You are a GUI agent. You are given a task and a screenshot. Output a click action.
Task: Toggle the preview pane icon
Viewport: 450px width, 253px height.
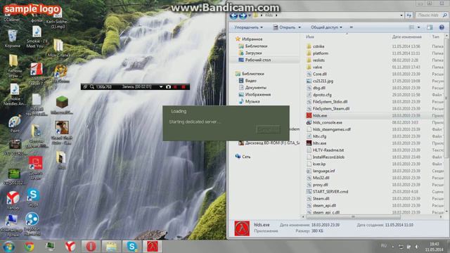pyautogui.click(x=430, y=27)
